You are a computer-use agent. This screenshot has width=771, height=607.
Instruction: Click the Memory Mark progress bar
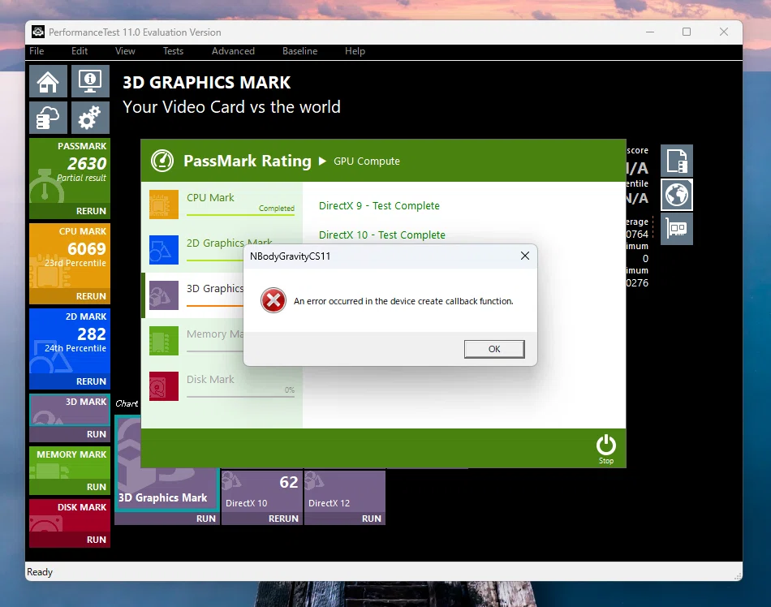215,351
